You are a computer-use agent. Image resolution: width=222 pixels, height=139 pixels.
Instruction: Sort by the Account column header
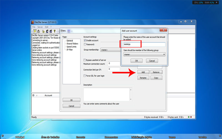(x=48, y=95)
